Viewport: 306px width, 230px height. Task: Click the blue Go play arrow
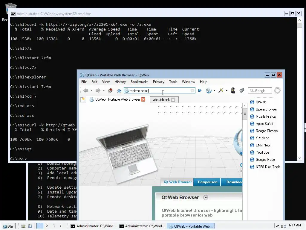tap(200, 90)
